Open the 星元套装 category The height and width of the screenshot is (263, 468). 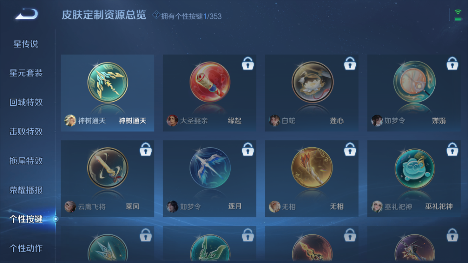[x=26, y=73]
